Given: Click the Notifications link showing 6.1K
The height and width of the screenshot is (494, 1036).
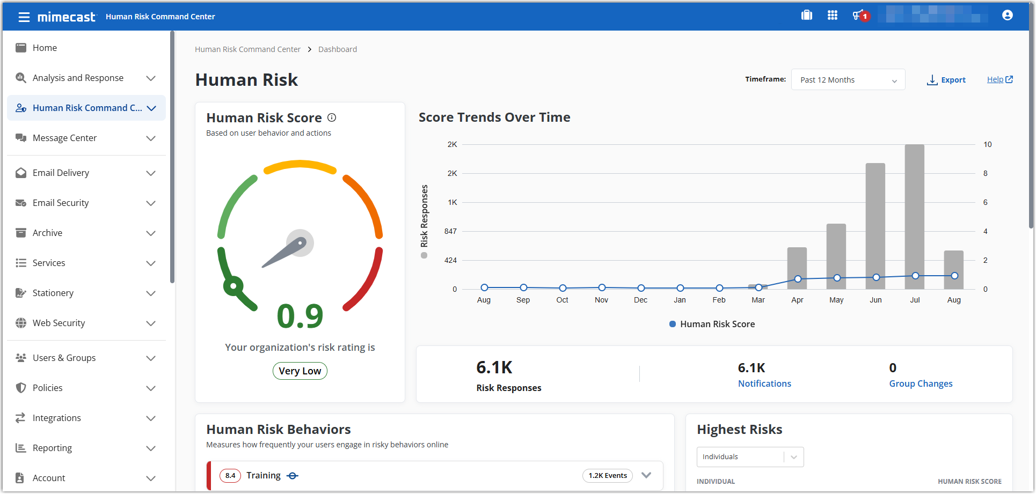Looking at the screenshot, I should 764,383.
